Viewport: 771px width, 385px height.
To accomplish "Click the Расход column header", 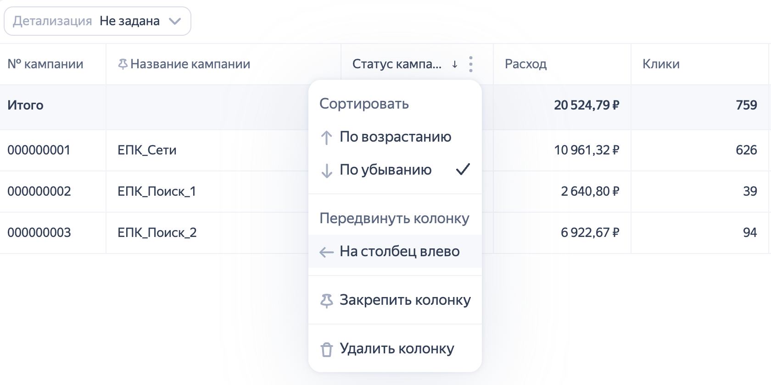I will click(x=526, y=64).
